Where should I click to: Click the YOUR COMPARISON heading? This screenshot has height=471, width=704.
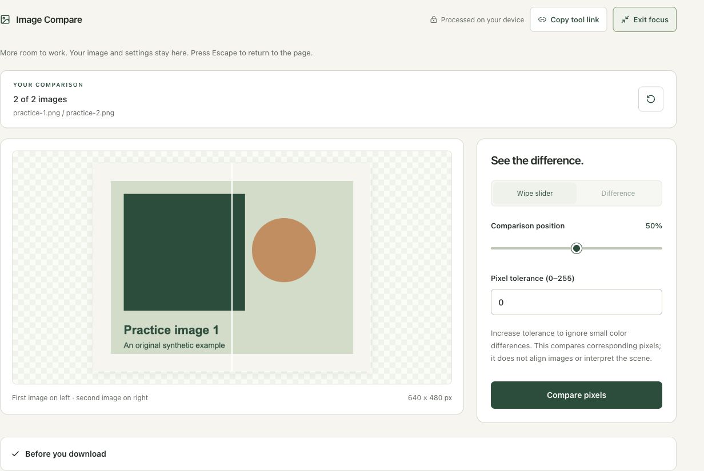49,84
